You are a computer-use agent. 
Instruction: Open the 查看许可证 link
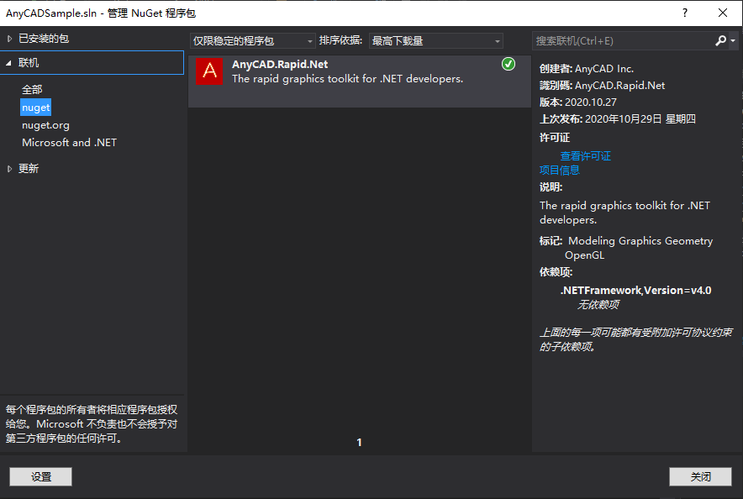point(585,156)
